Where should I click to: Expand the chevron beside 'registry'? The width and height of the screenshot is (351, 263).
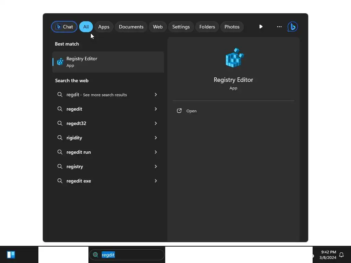[x=156, y=166]
